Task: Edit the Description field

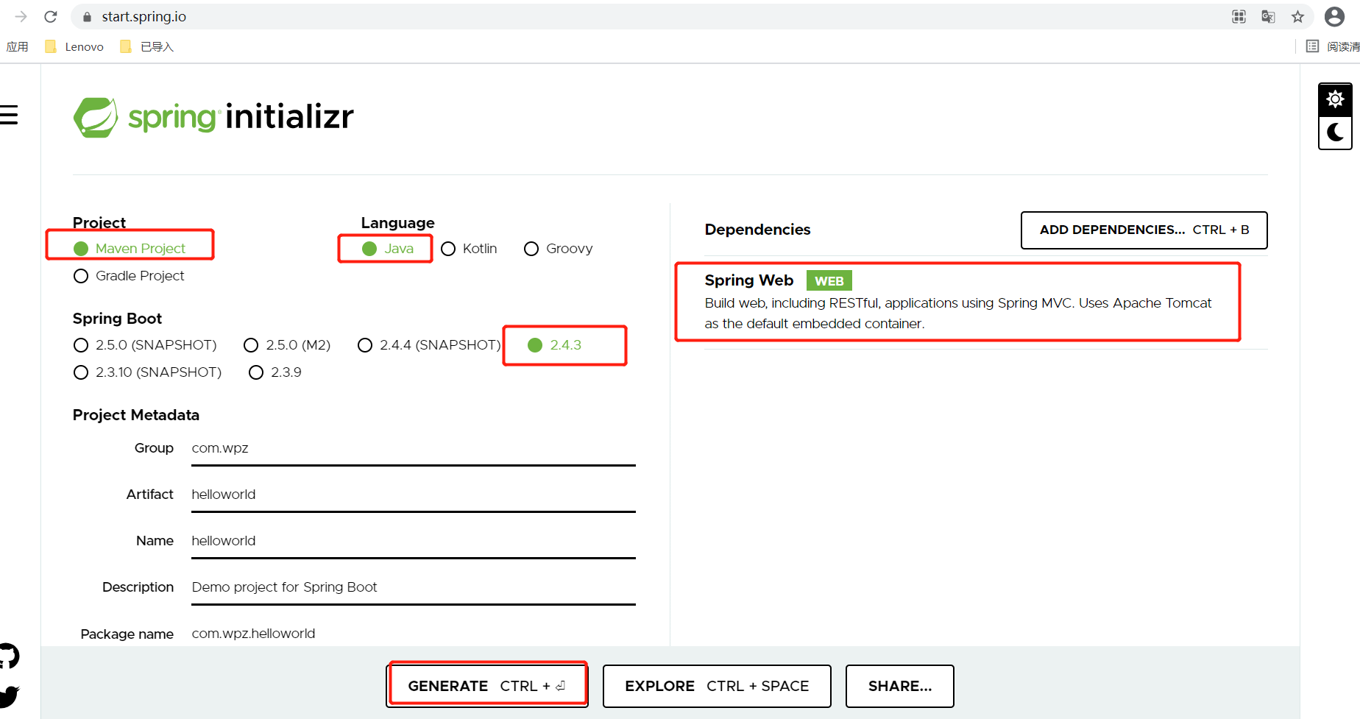Action: coord(414,588)
